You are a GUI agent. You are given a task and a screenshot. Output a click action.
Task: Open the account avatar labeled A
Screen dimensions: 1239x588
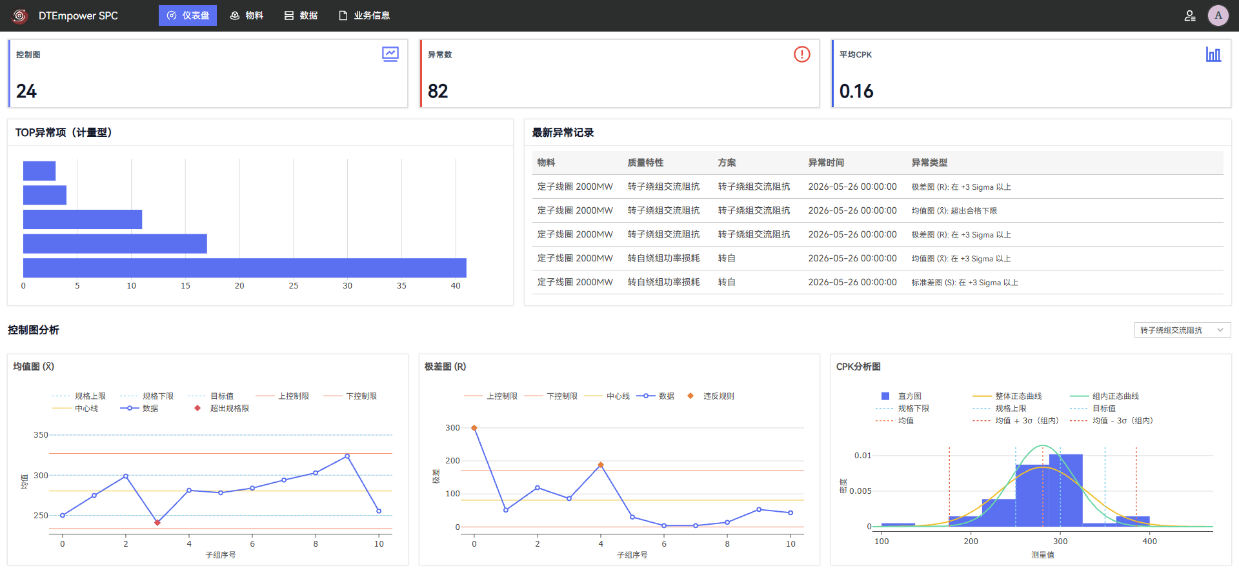pos(1218,15)
